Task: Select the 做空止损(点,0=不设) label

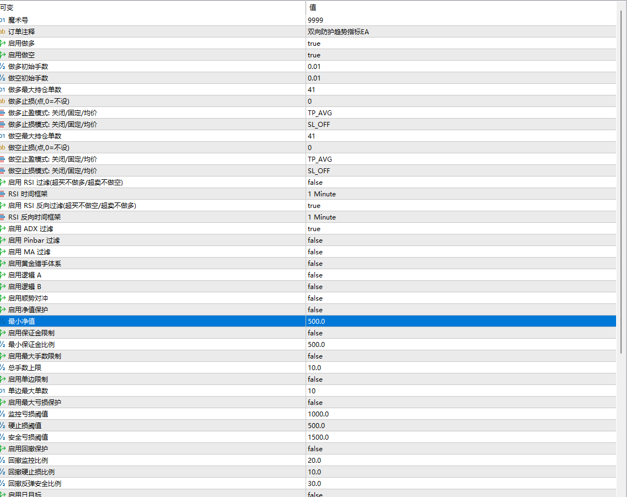Action: click(x=39, y=148)
